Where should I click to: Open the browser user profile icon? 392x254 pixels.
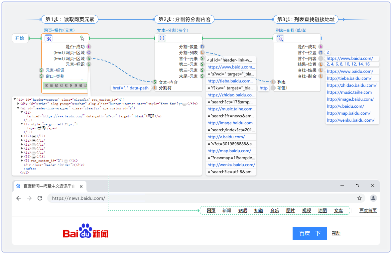(373, 198)
